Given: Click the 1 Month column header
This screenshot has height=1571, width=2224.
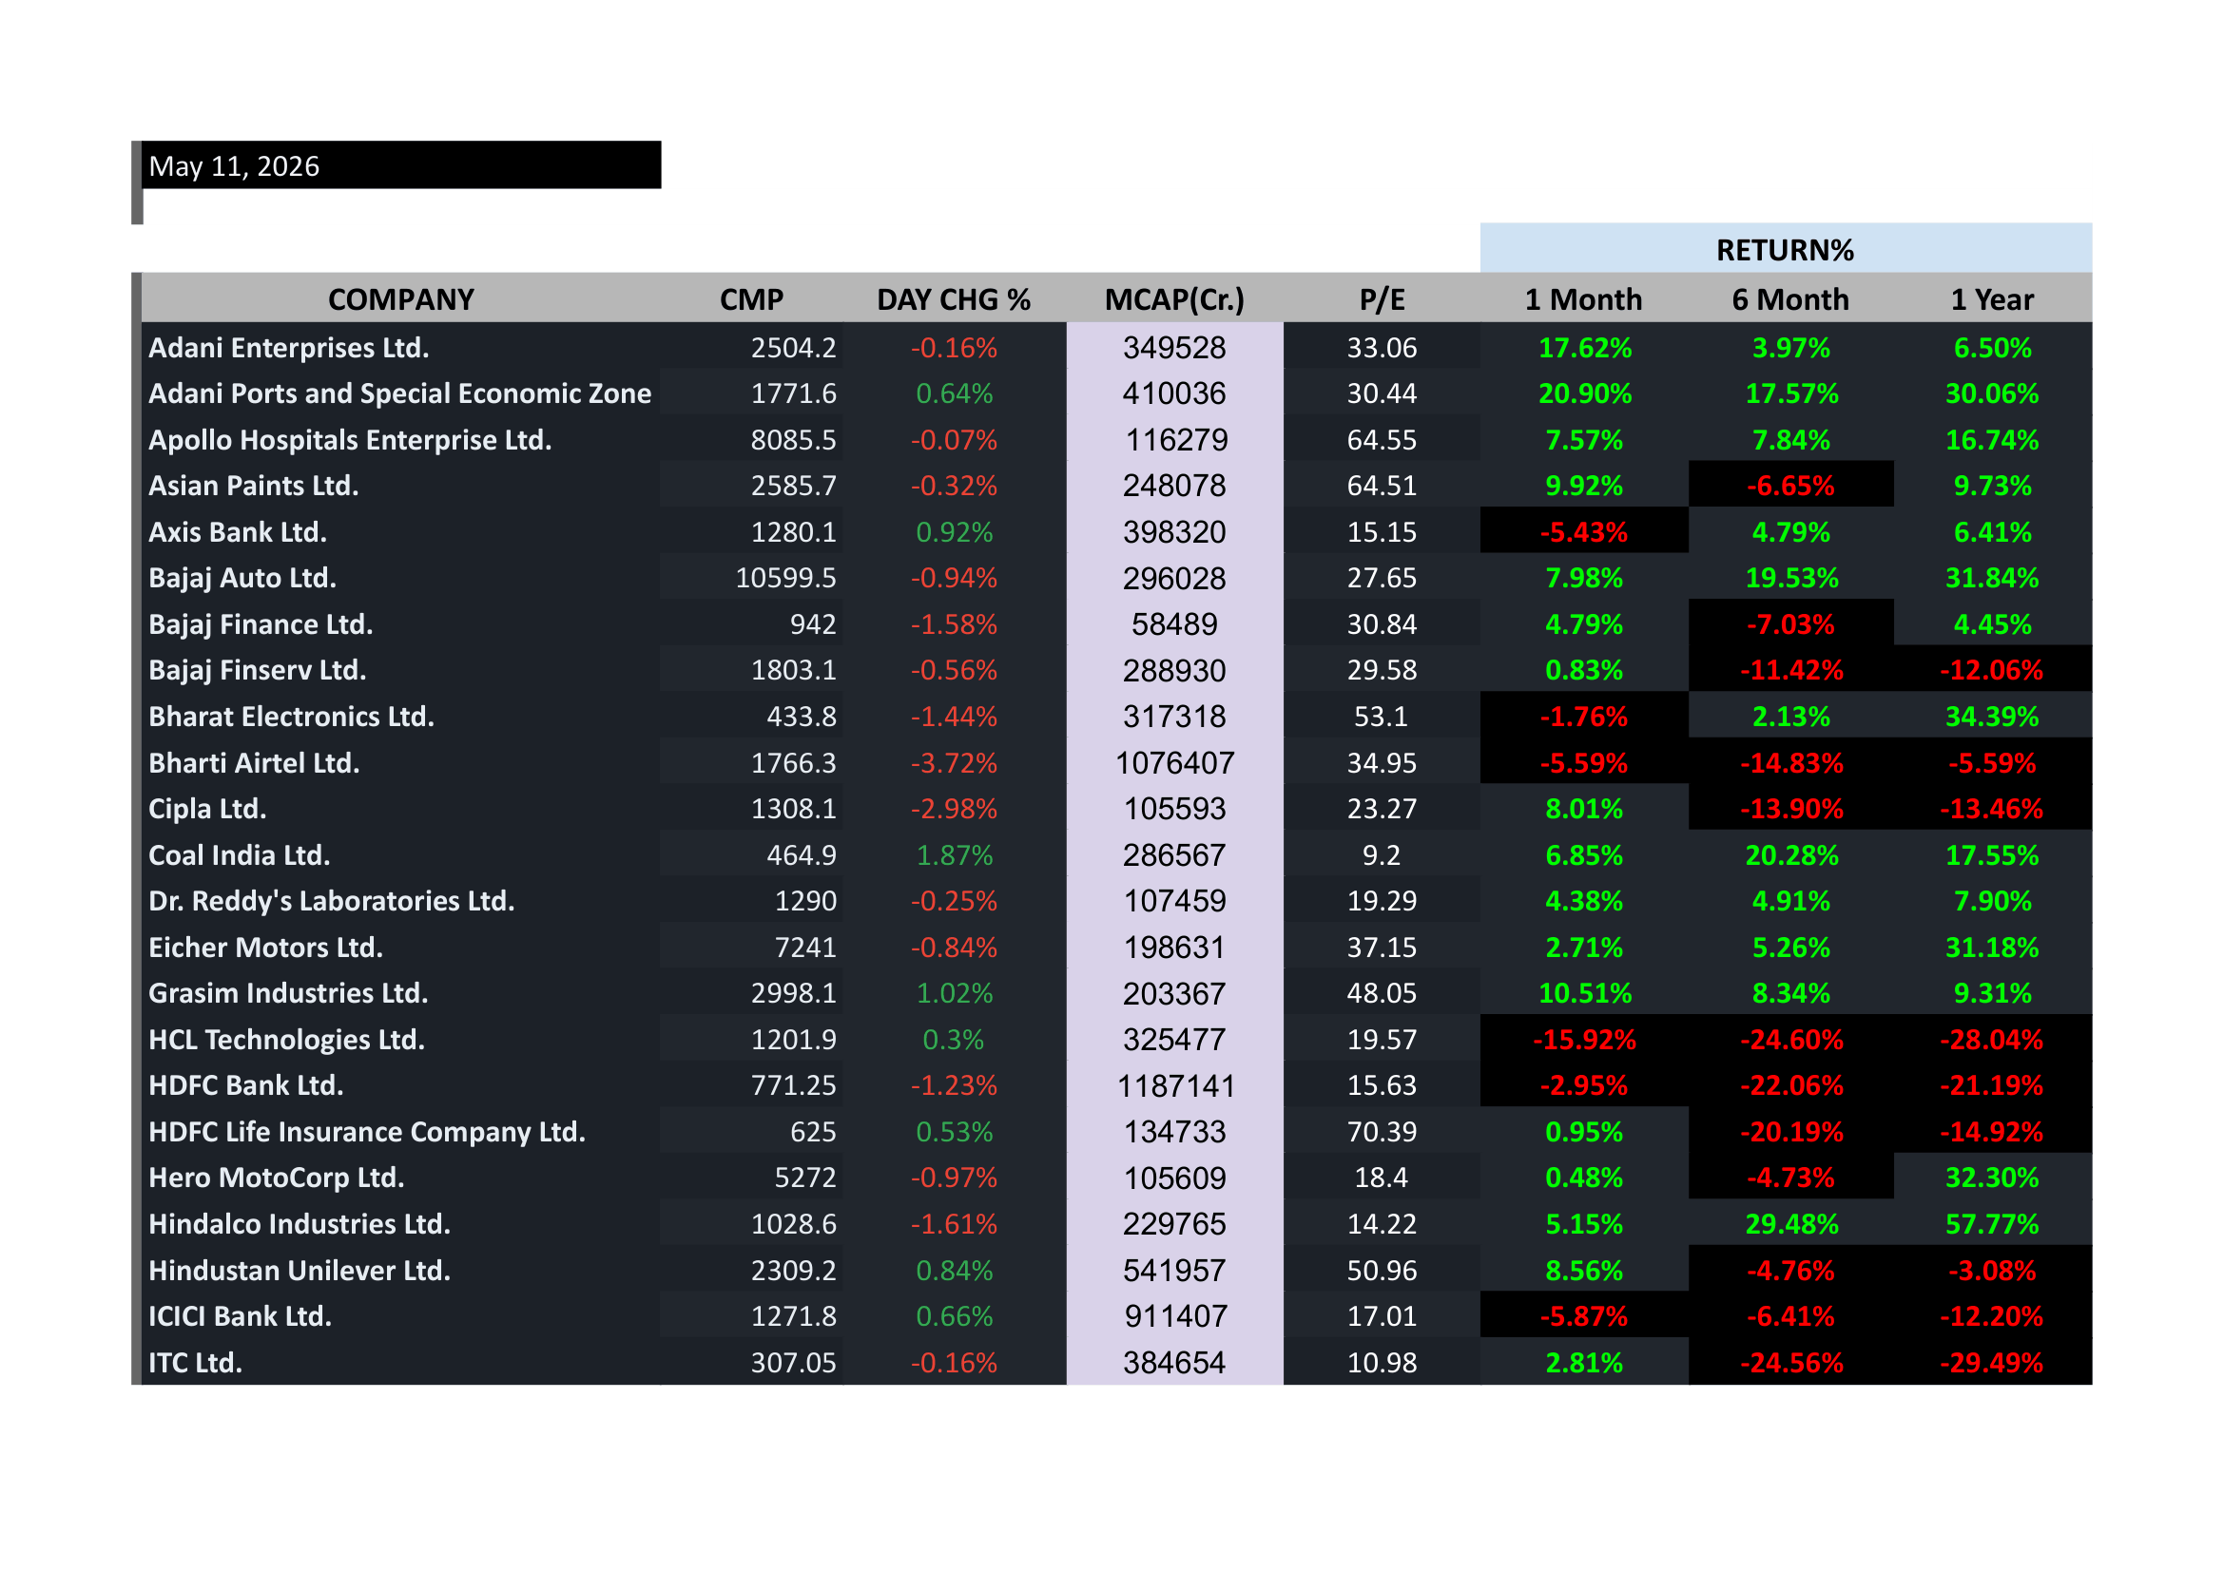Looking at the screenshot, I should point(1584,299).
